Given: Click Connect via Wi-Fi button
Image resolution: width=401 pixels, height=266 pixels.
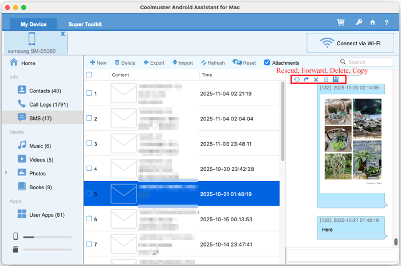Looking at the screenshot, I should pos(350,43).
